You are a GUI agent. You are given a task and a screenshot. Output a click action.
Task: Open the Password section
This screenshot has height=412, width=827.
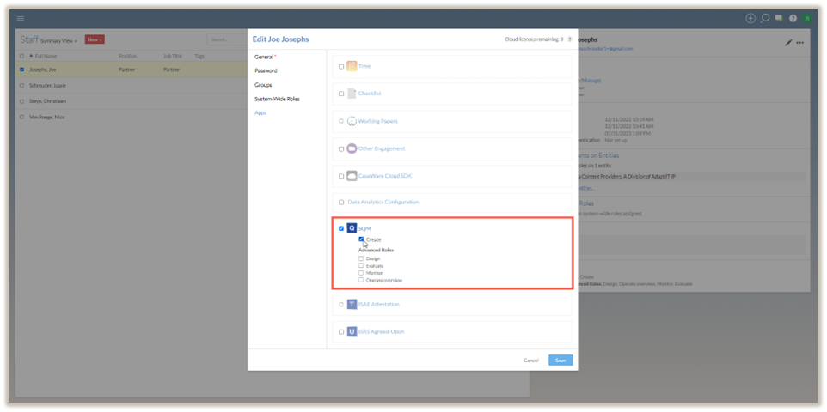(266, 70)
